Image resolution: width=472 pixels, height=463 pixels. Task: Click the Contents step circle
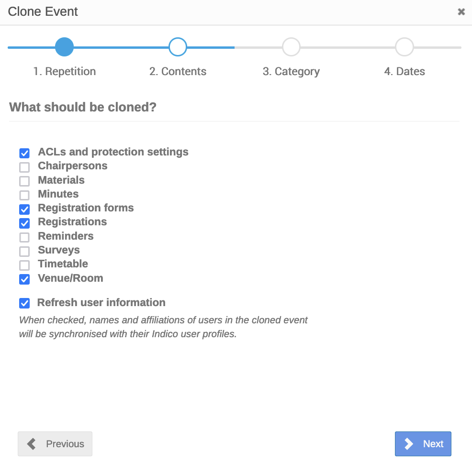coord(178,47)
